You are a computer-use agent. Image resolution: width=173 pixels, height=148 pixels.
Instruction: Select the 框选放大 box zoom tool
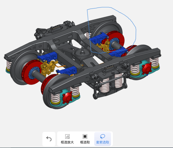click(67, 139)
